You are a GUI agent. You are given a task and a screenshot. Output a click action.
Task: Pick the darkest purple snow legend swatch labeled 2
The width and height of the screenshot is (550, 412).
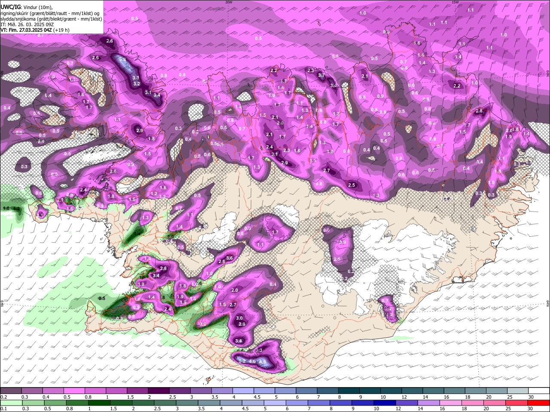(x=158, y=391)
